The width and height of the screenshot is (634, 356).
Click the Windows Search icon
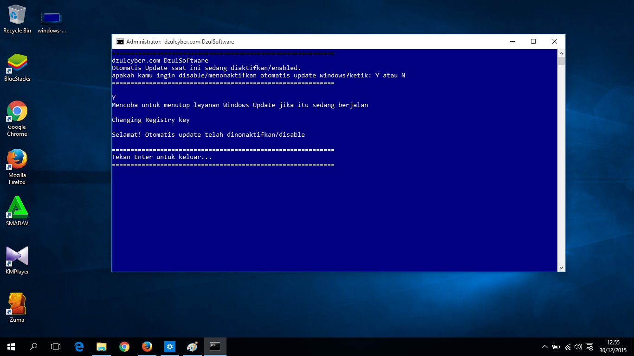[x=33, y=346]
